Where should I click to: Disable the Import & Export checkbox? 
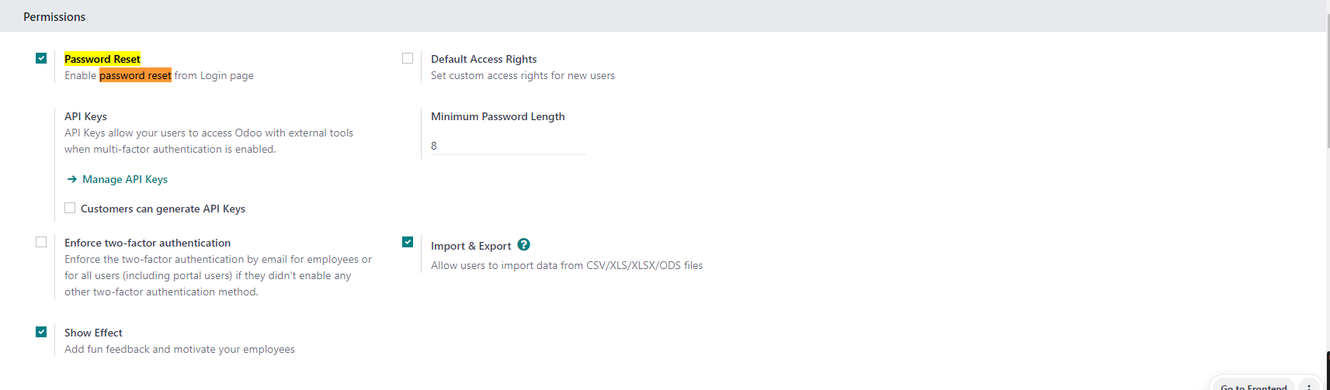pyautogui.click(x=408, y=242)
